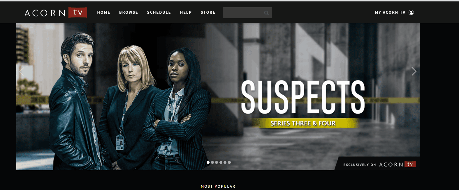This screenshot has width=459, height=190.
Task: Select the sixth carousel dot indicator
Action: pos(229,162)
